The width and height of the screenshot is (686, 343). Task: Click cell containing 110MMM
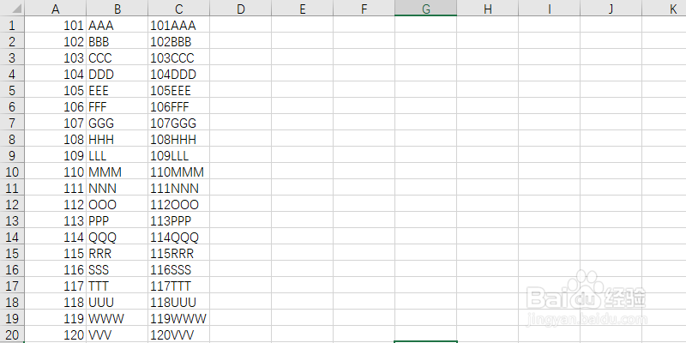click(179, 171)
